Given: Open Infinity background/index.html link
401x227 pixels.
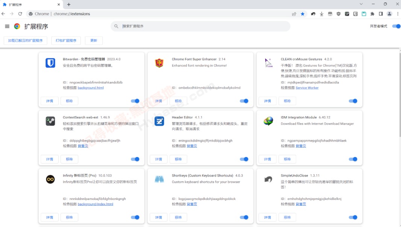Looking at the screenshot, I should (x=96, y=204).
